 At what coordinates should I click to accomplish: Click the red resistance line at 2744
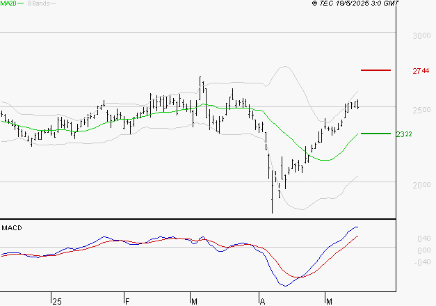[376, 70]
